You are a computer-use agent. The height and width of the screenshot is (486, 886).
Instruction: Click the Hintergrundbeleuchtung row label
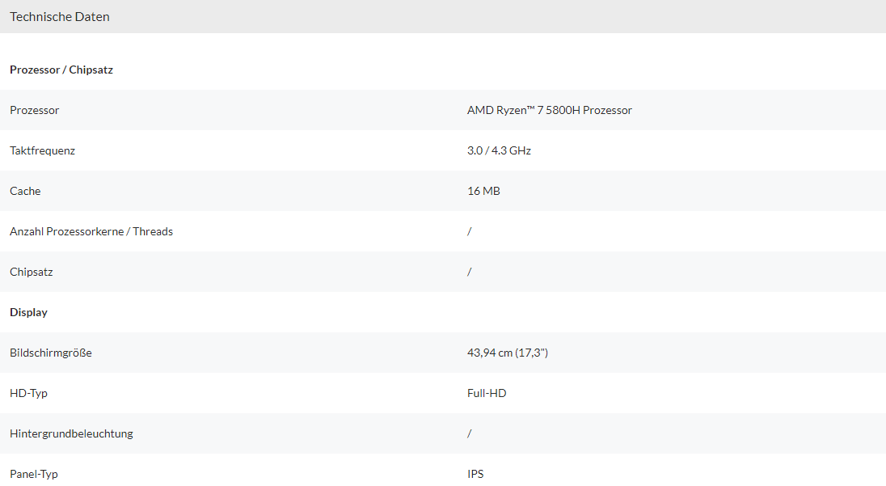point(71,433)
